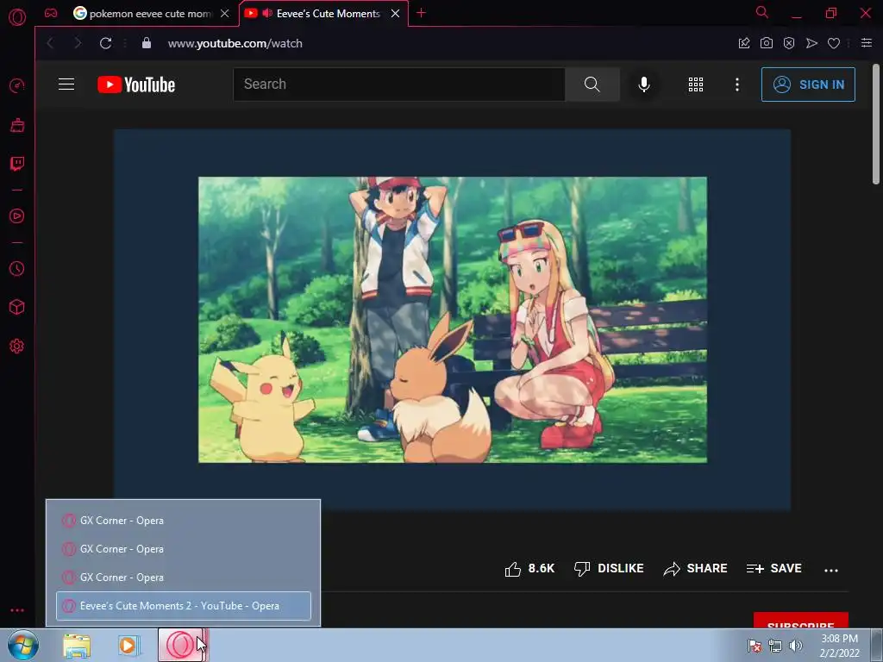Open Easy Setup sliders icon
The height and width of the screenshot is (662, 883).
coord(867,43)
